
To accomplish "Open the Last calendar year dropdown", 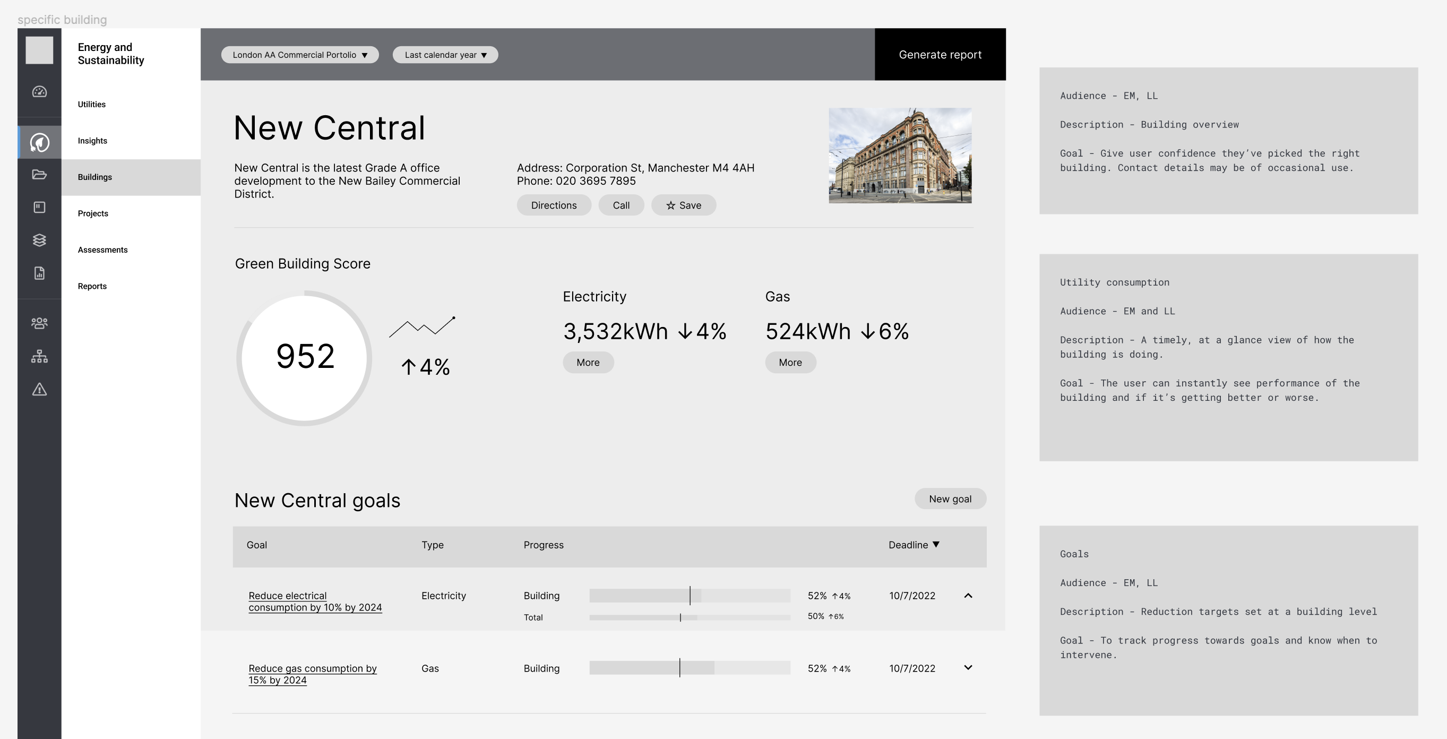I will coord(445,55).
